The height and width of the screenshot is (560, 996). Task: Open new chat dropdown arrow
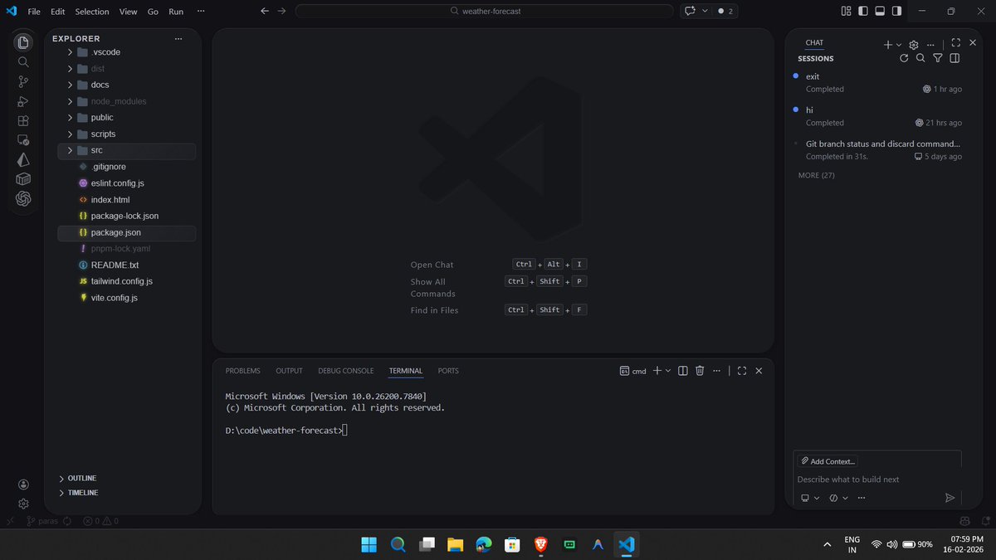click(x=899, y=45)
